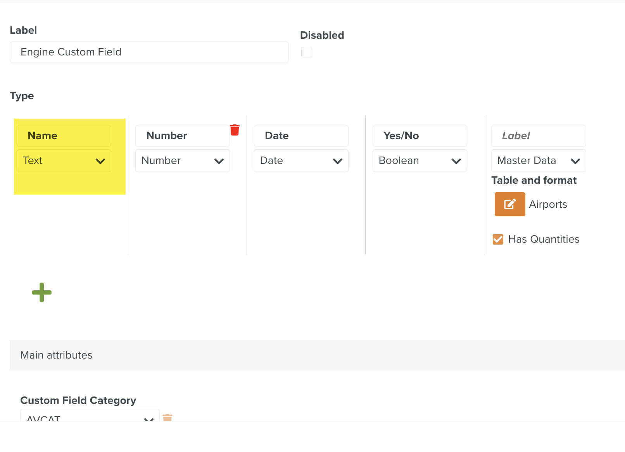Click the Main attributes section header
Viewport: 625px width, 452px height.
pos(56,355)
